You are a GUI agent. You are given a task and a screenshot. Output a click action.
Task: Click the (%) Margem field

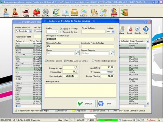click(107, 72)
